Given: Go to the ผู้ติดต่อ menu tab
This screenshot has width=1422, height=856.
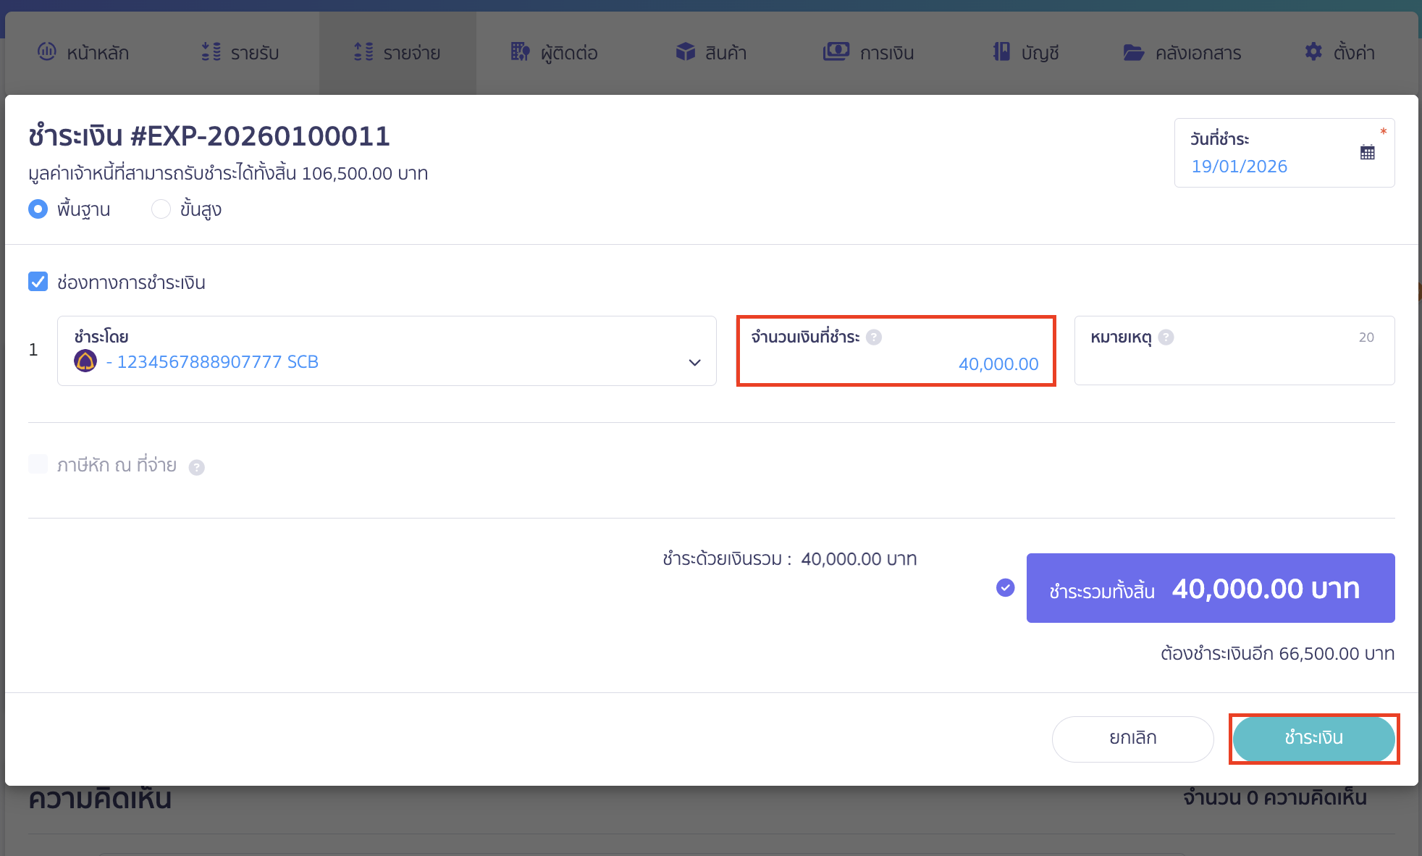Looking at the screenshot, I should (555, 53).
